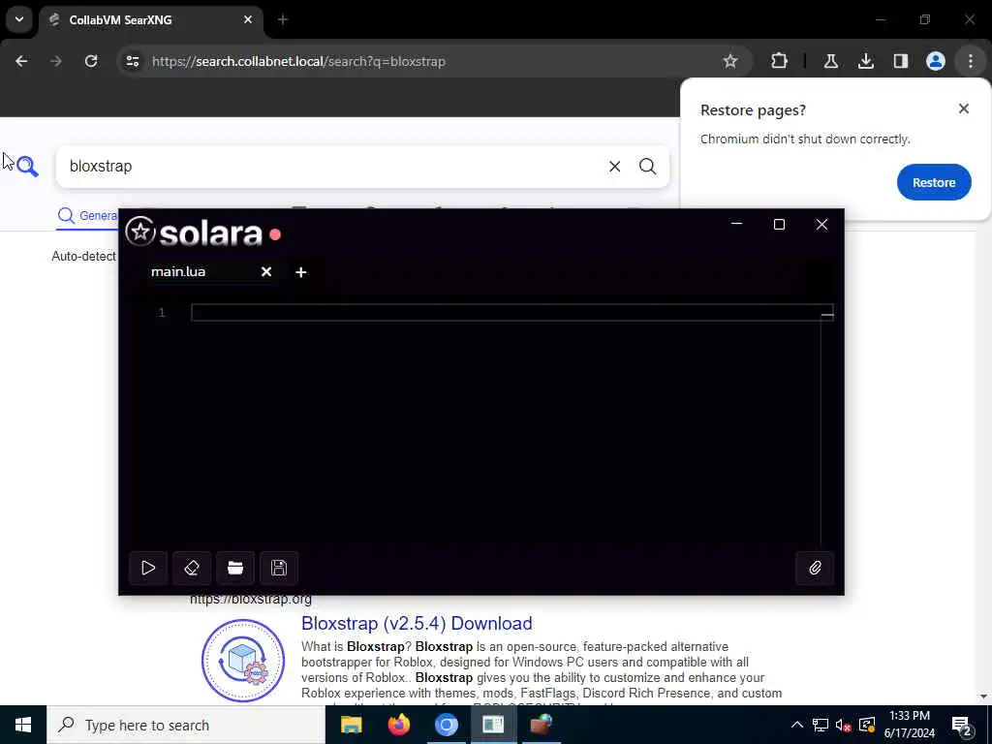Screen dimensions: 992x744
Task: Click into line 1 of the code editor
Action: pos(511,313)
